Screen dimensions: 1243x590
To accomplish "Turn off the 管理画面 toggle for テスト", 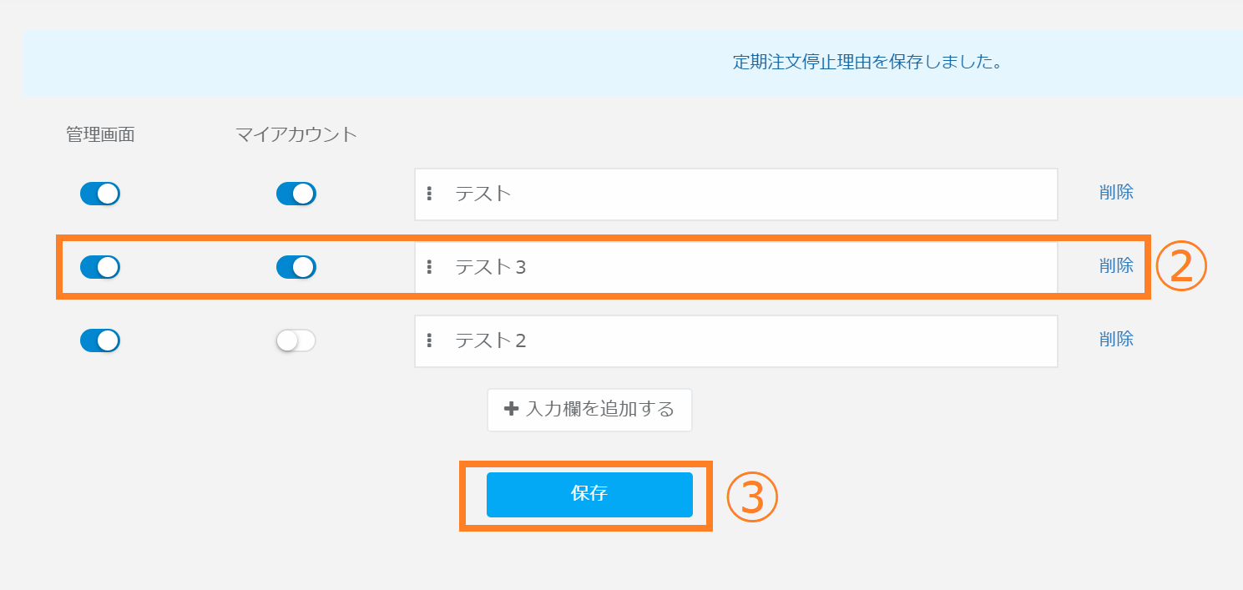I will (100, 194).
